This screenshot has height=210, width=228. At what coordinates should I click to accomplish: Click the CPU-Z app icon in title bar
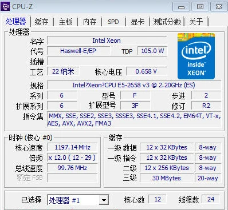click(x=5, y=6)
